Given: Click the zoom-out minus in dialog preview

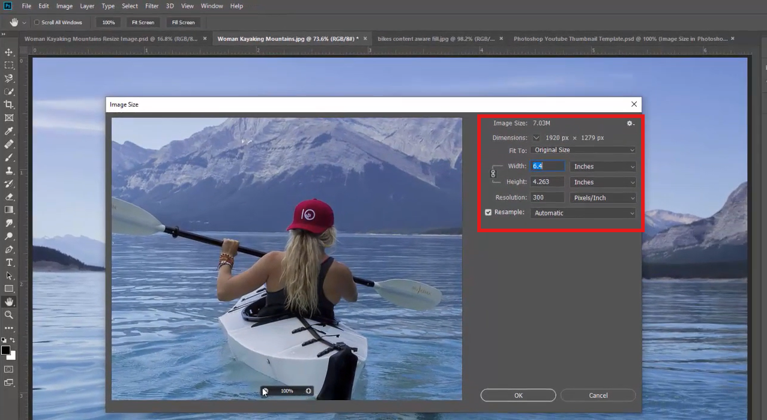Looking at the screenshot, I should [265, 391].
